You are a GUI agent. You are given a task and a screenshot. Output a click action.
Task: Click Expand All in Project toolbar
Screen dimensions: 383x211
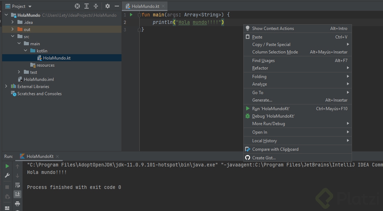click(87, 6)
